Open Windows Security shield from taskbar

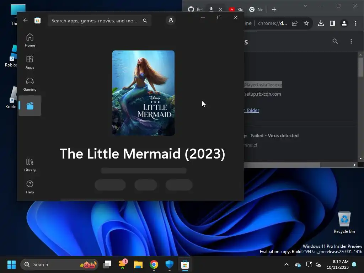[x=170, y=264]
